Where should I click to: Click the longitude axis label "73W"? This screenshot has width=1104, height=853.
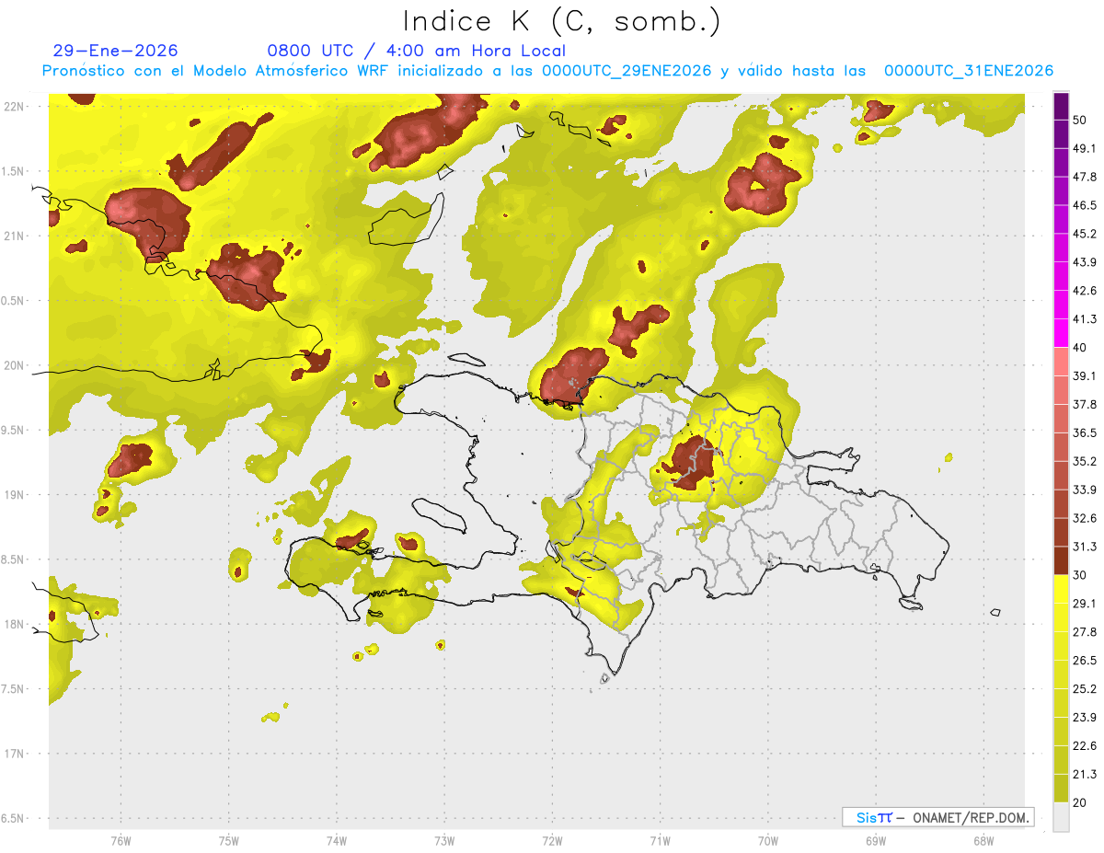tap(444, 841)
